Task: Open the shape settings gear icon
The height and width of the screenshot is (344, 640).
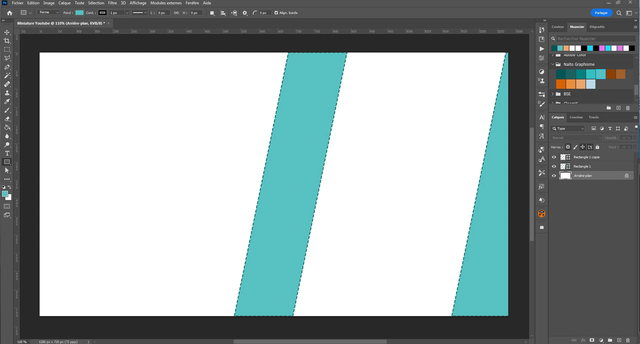Action: point(245,13)
